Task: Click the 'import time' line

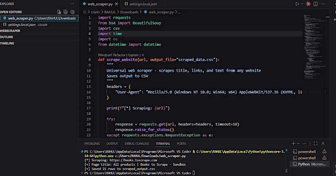Action: [110, 34]
